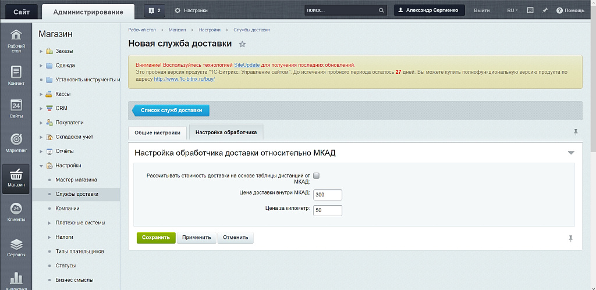Expand the Кассы menu section
Viewport: 596px width, 290px height.
(41, 94)
